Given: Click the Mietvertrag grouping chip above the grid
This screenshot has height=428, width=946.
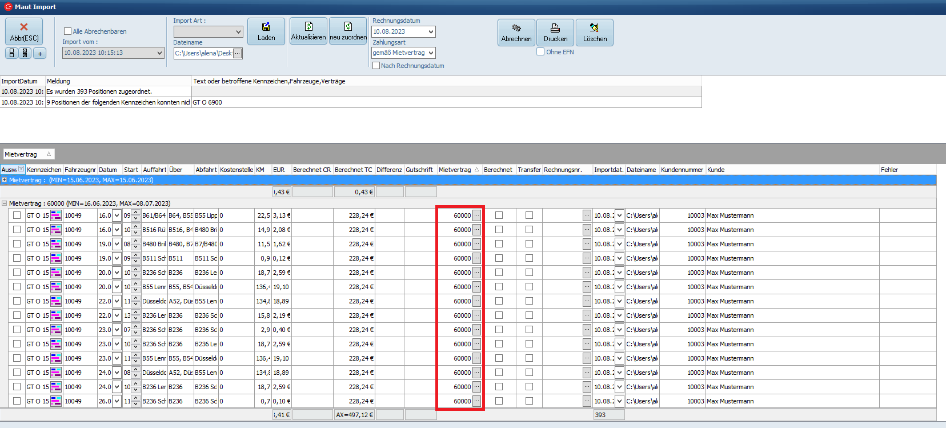Looking at the screenshot, I should (28, 154).
